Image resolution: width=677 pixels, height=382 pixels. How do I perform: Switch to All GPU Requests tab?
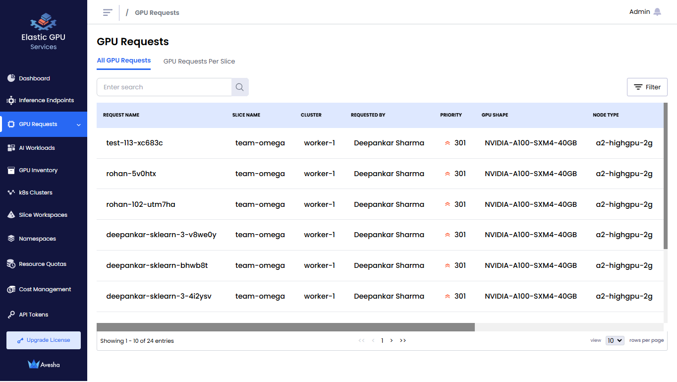124,61
